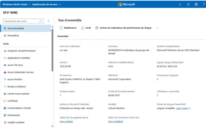The height and width of the screenshot is (128, 206).
Task: Open the Certificats tool
Action: click(12, 101)
